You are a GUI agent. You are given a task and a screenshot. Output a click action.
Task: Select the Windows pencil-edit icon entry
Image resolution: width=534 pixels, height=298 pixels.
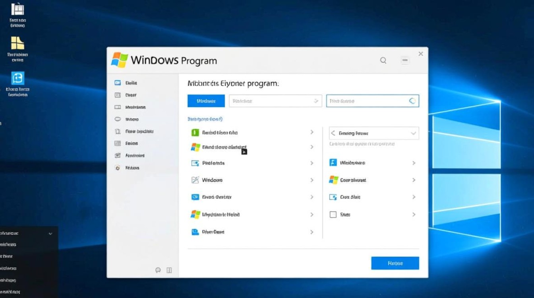click(195, 180)
